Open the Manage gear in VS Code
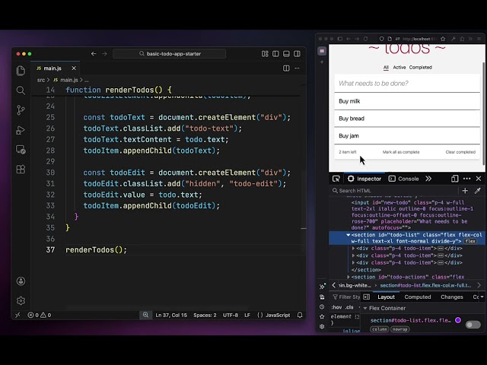This screenshot has width=487, height=365. 21,301
